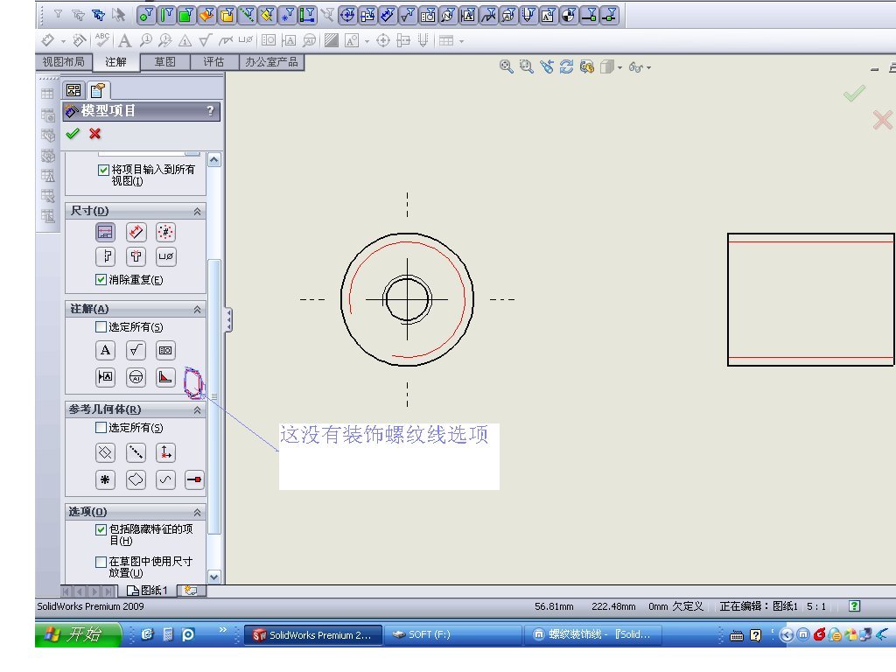The width and height of the screenshot is (896, 672).
Task: Select the datum target icon under 注解
Action: click(x=136, y=377)
